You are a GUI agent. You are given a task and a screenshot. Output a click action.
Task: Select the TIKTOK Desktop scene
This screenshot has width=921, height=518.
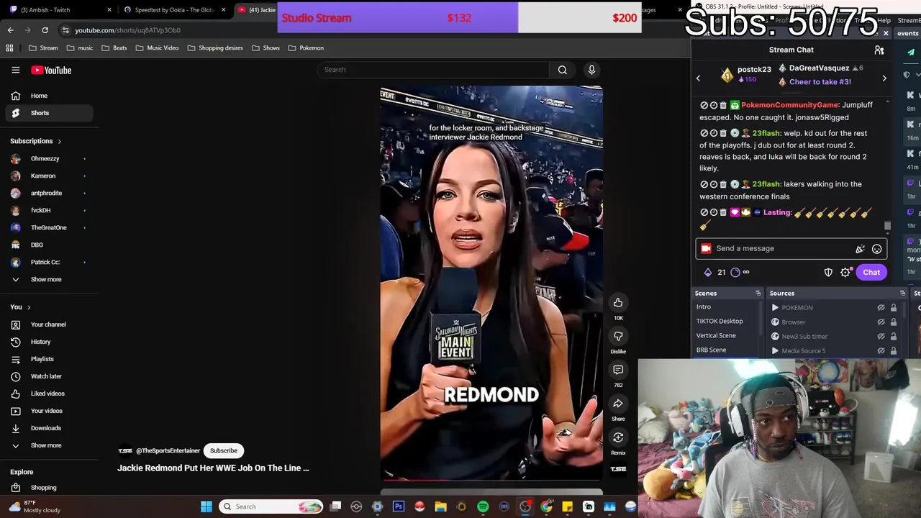[720, 322]
